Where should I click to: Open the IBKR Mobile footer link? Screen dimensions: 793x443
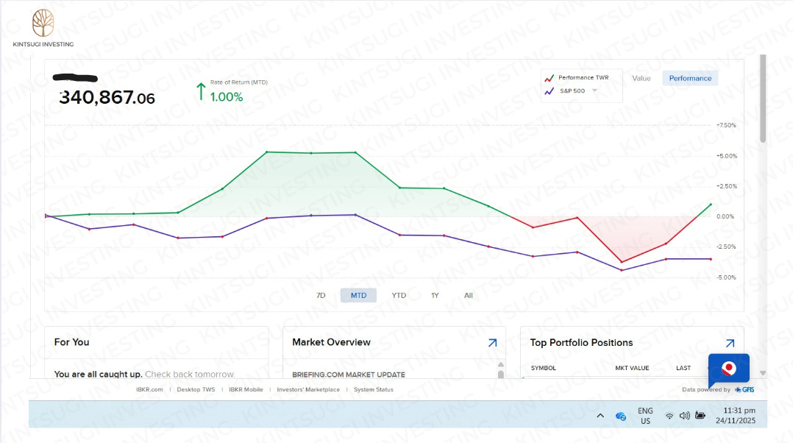pos(246,389)
